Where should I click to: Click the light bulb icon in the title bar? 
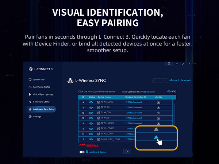click(x=169, y=64)
